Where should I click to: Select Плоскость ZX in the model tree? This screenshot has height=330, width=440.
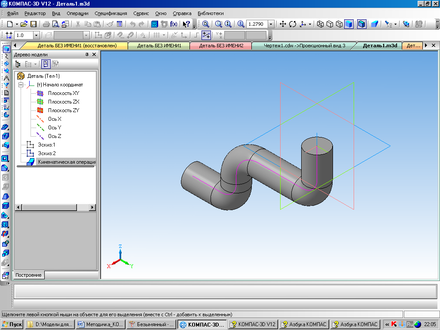64,102
